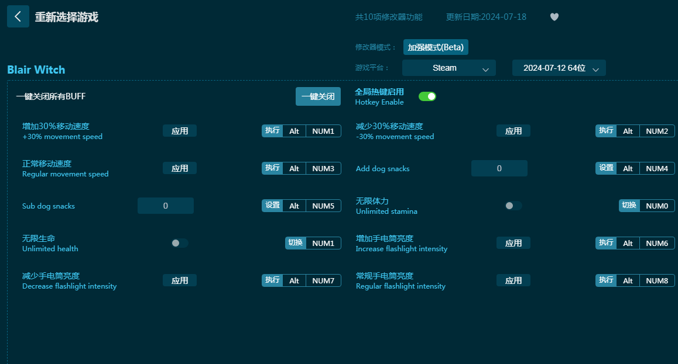This screenshot has height=364, width=678.
Task: Click 设置 for Sub dog snacks
Action: [272, 206]
